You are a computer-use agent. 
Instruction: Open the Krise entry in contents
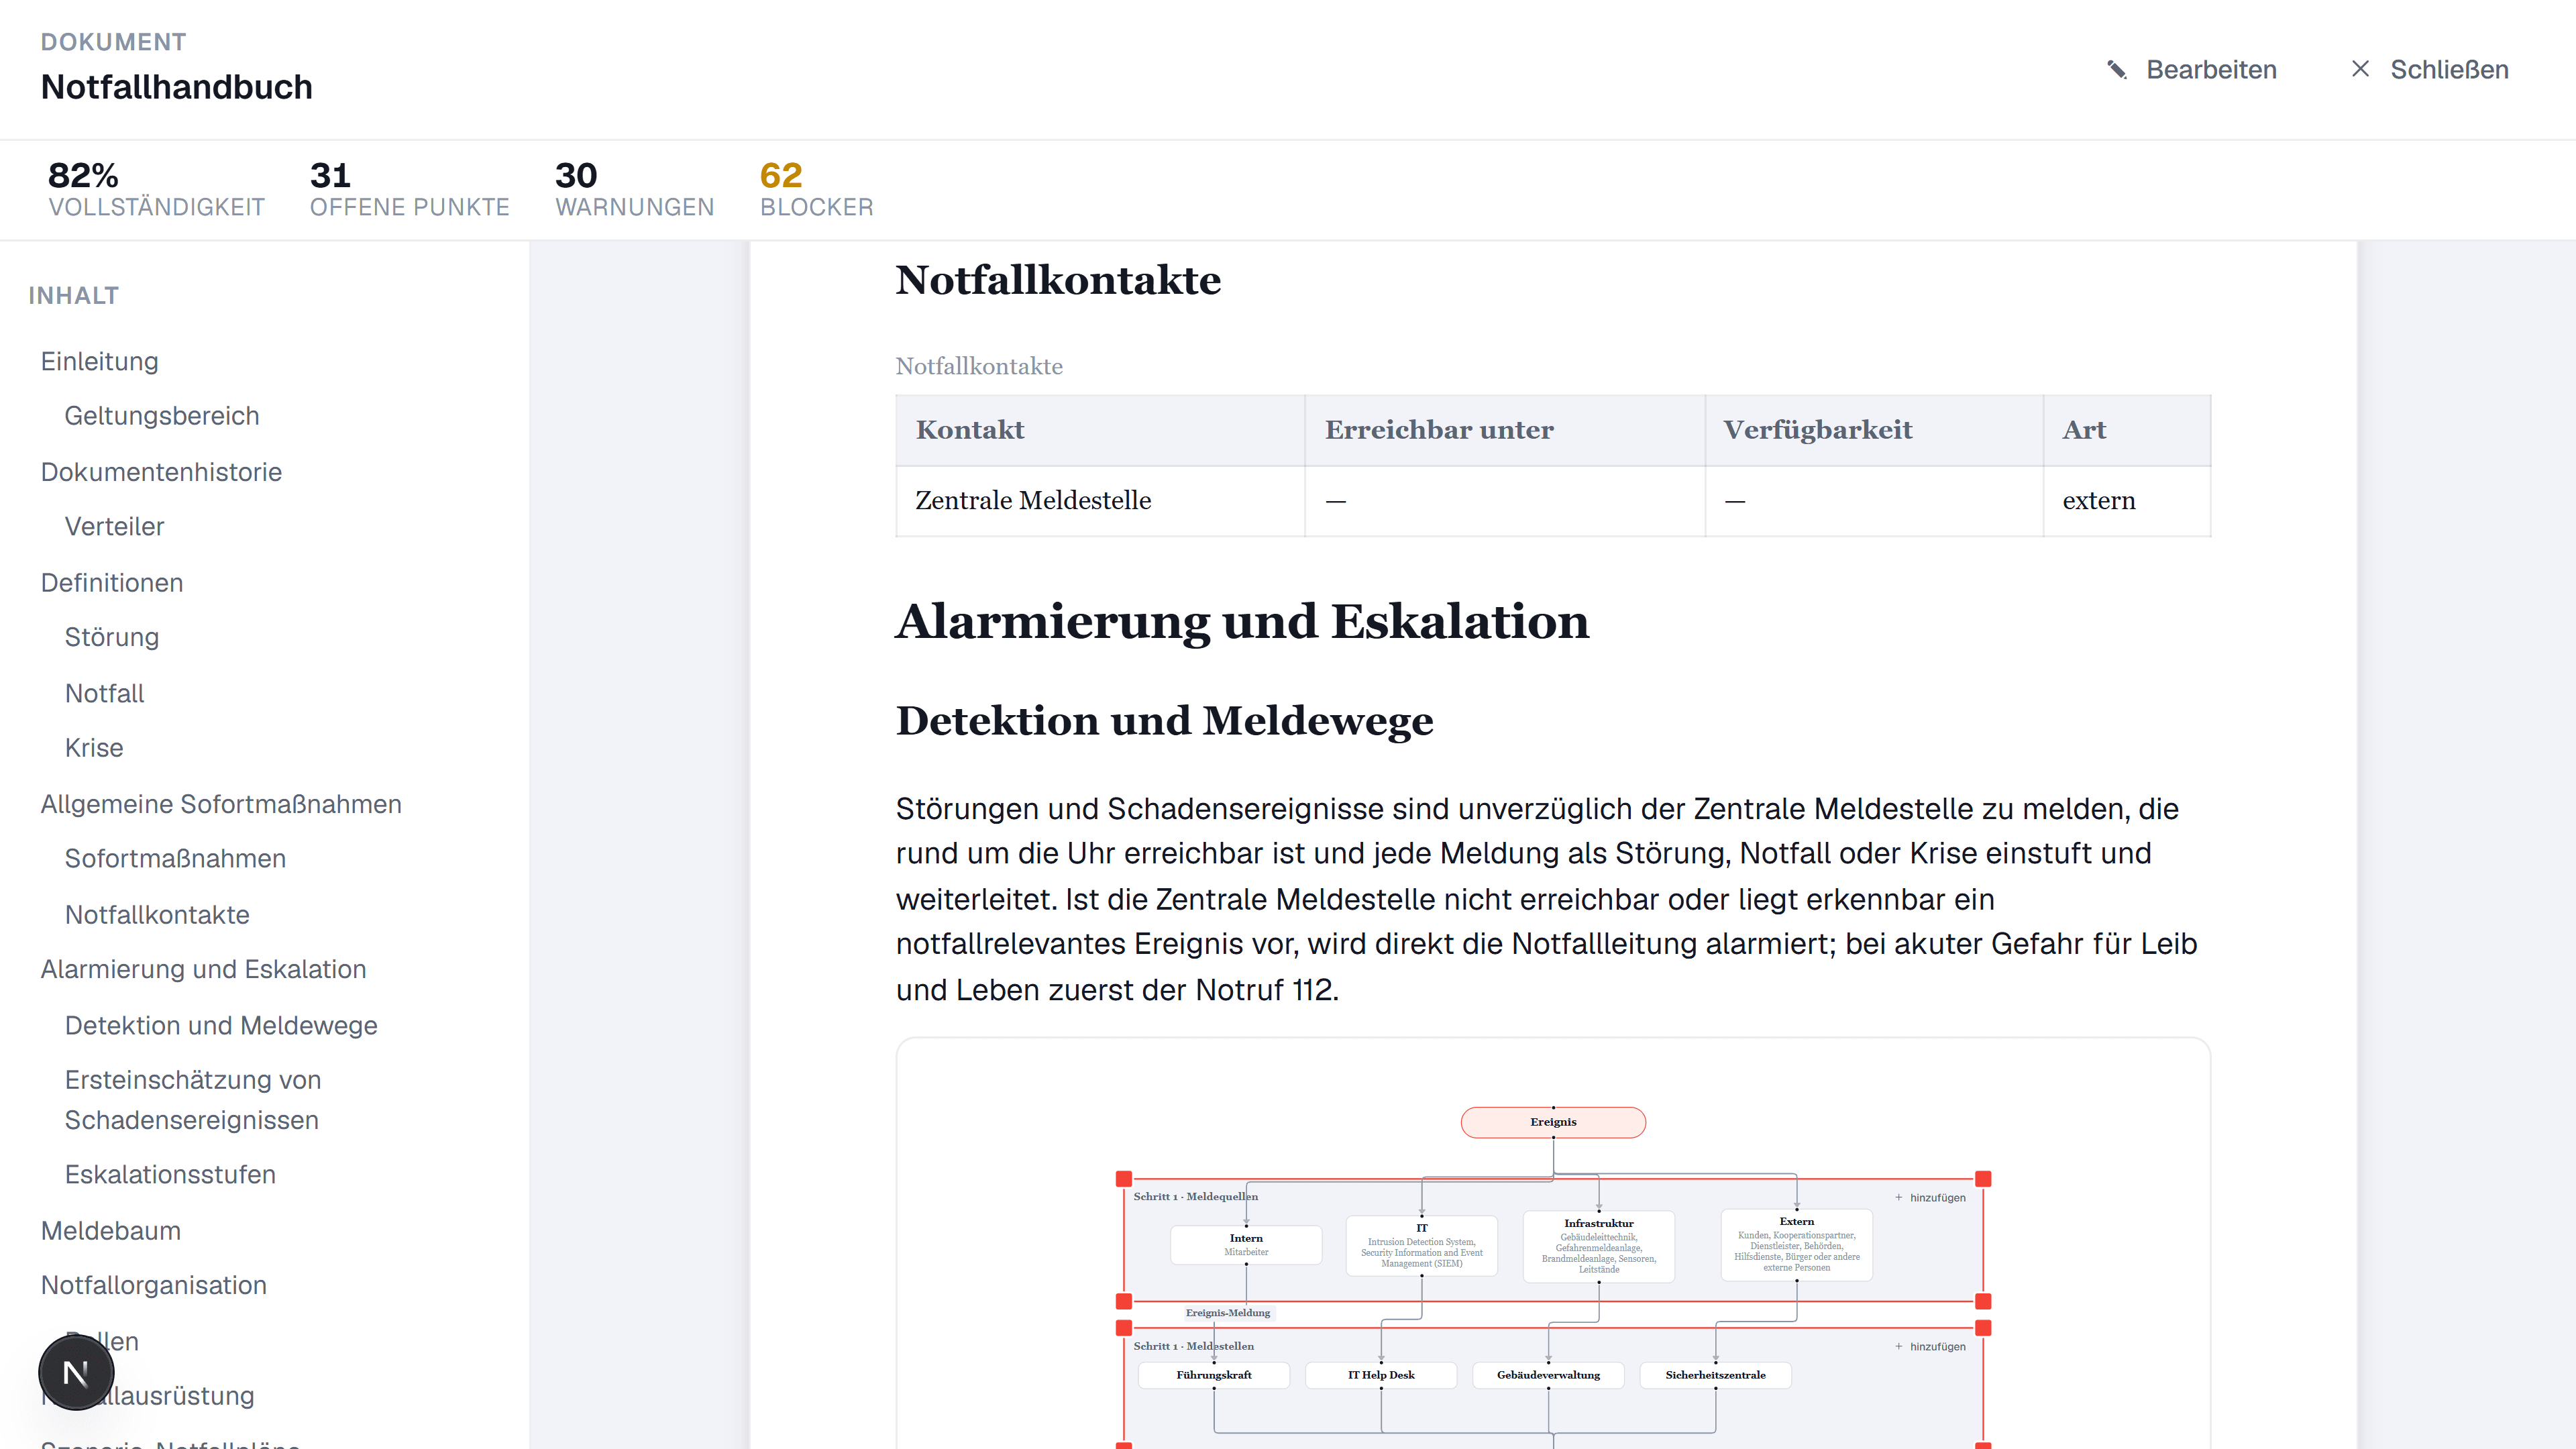click(94, 748)
